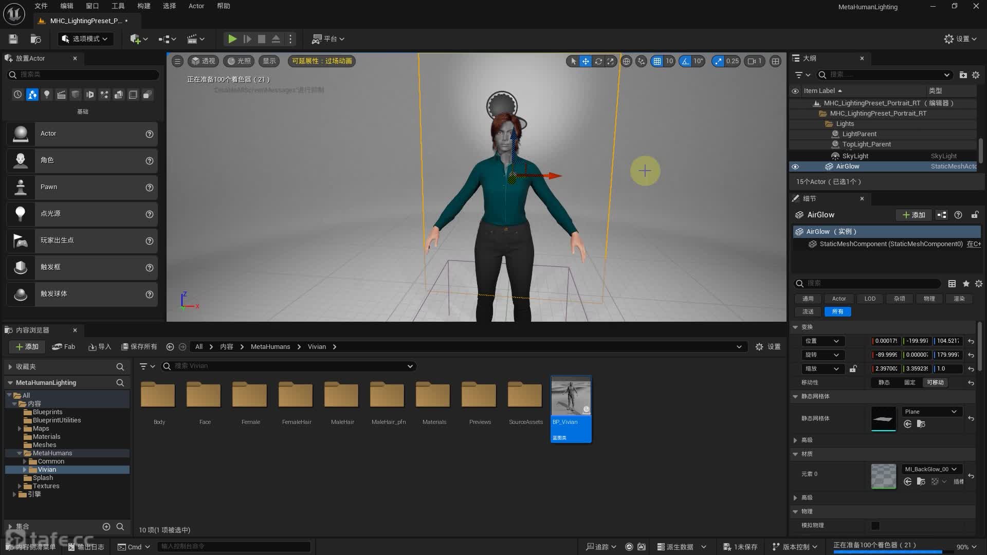Screen dimensions: 987x555
Task: Open the Plane static mesh dropdown
Action: pyautogui.click(x=931, y=412)
